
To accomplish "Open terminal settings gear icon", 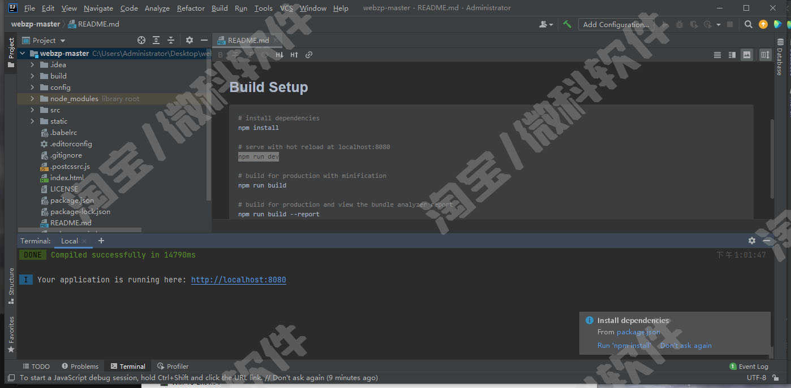I will (x=752, y=241).
